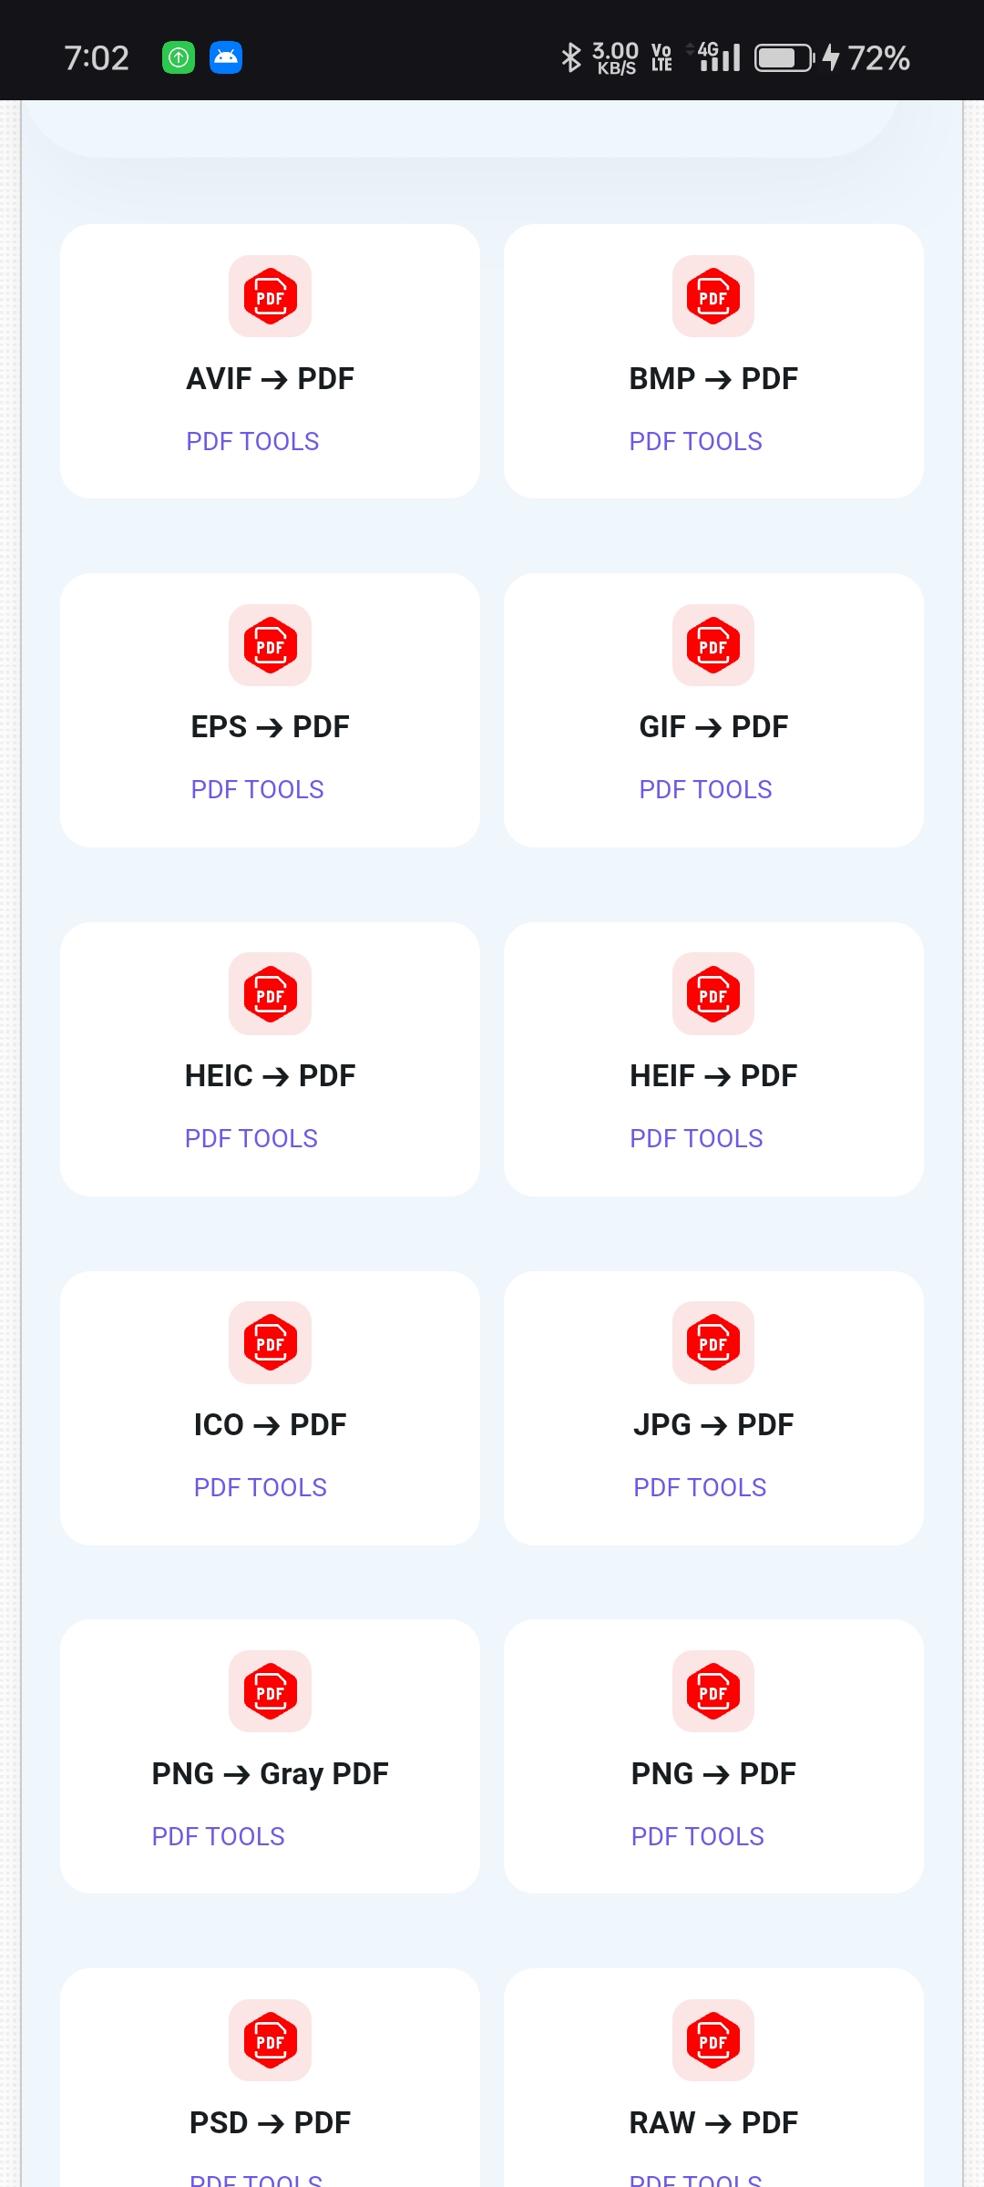Tap the PDF icon above EPS → PDF

270,645
